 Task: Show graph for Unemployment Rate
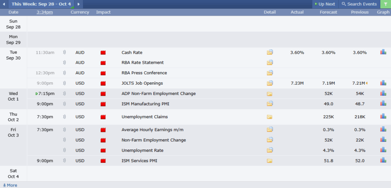(383, 150)
